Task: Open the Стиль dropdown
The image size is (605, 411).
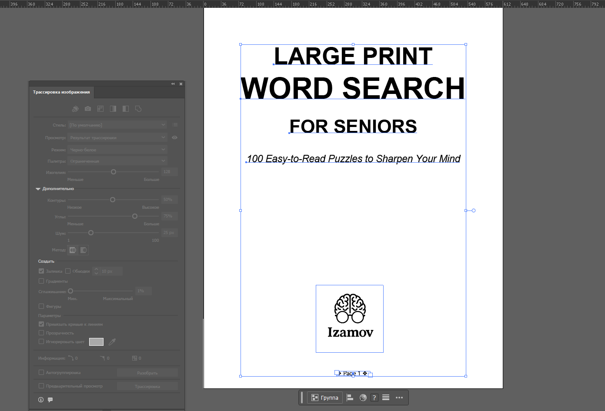Action: click(x=117, y=125)
